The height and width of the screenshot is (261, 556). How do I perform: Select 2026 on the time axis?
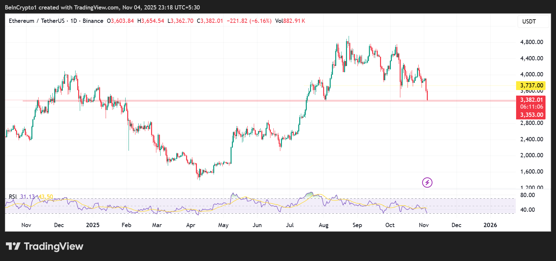pyautogui.click(x=490, y=225)
